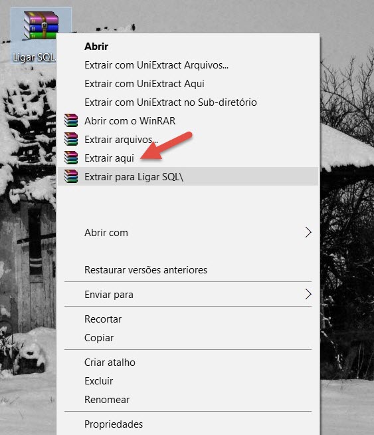Choose Excluir to delete the file
374x435 pixels.
(188, 381)
